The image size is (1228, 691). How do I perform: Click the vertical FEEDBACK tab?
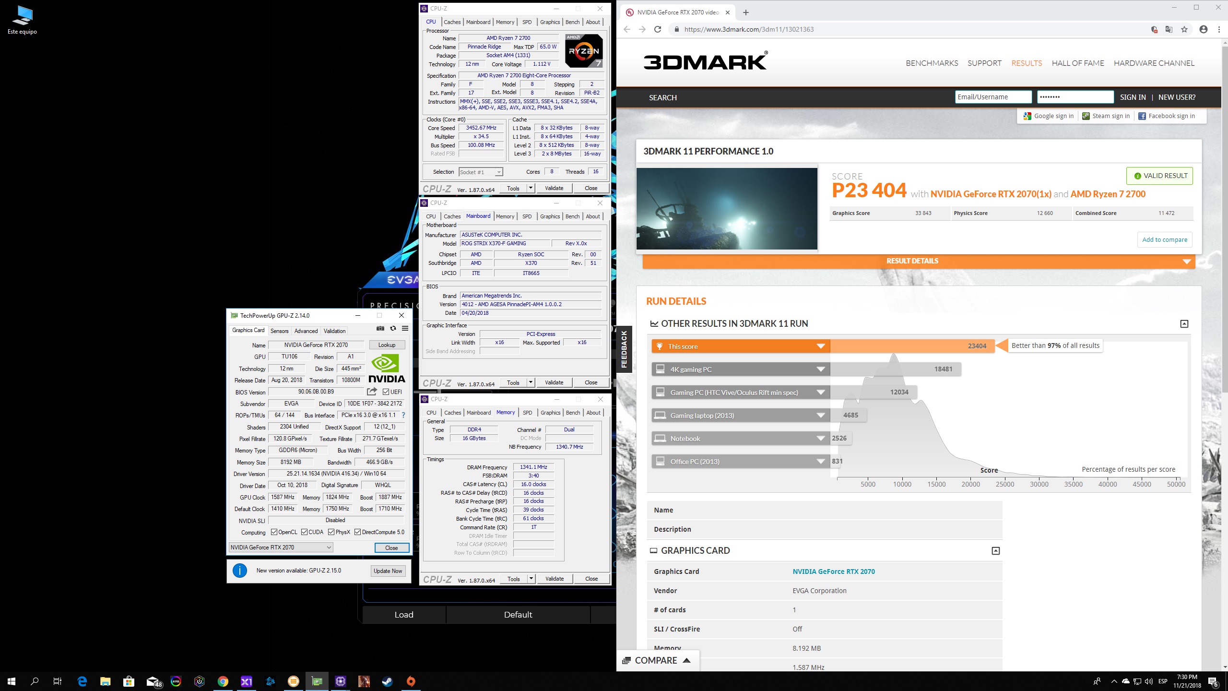tap(624, 349)
